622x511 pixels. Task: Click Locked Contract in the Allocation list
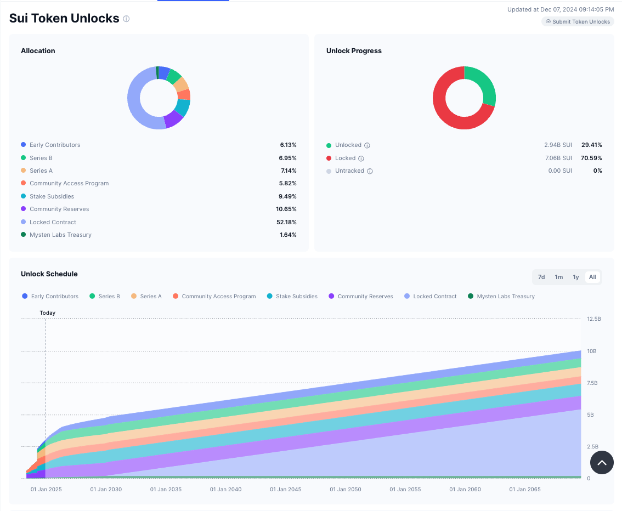pyautogui.click(x=53, y=222)
